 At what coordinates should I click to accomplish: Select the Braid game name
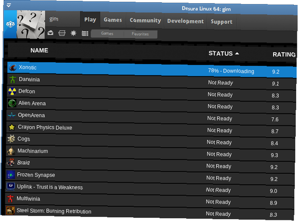point(23,163)
